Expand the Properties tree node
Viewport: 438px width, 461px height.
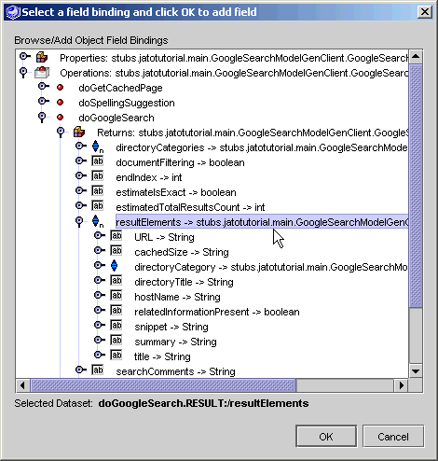tap(24, 56)
